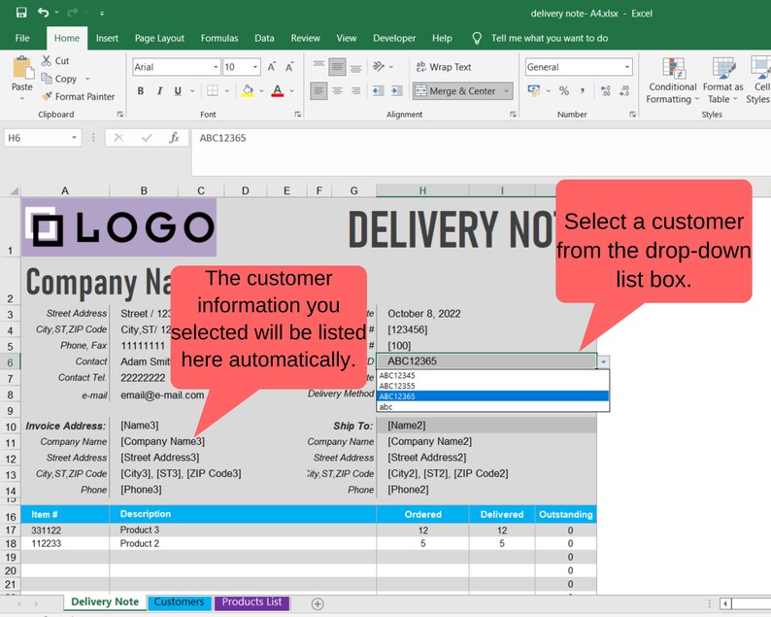Click the Enter checkmark in the formula bar

[x=147, y=138]
